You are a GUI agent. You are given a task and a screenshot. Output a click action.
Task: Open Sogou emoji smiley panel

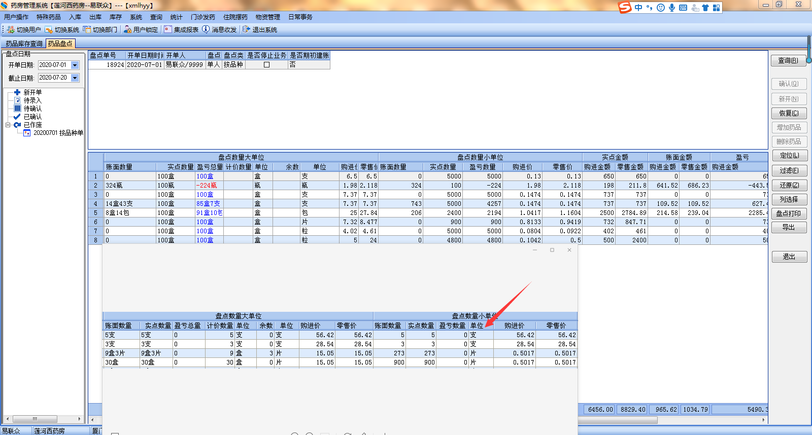tap(661, 8)
